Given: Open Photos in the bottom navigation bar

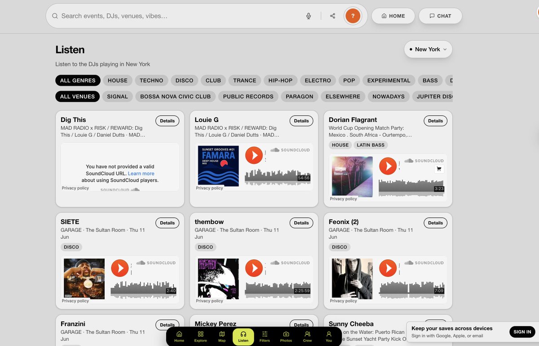Looking at the screenshot, I should click(286, 337).
